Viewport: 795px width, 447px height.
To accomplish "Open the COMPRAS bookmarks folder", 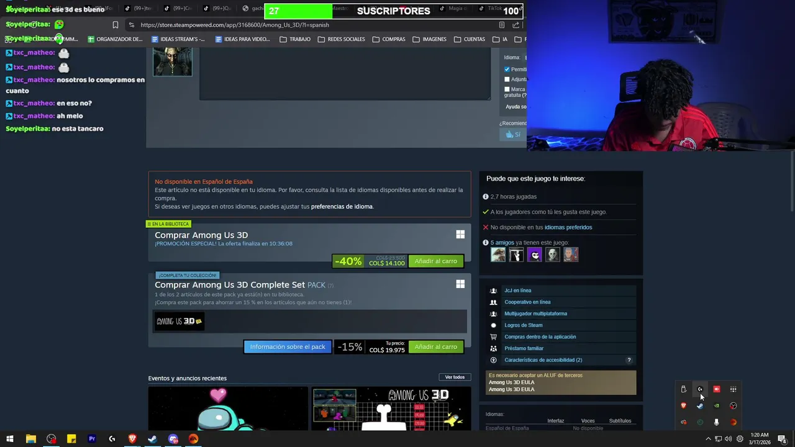I will click(x=389, y=39).
